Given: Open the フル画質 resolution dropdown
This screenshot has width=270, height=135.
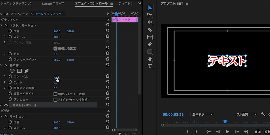Looking at the screenshot, I should [246, 114].
